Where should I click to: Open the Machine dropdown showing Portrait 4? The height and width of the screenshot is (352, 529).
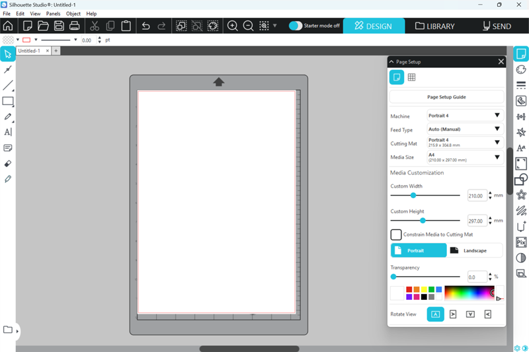pos(465,116)
